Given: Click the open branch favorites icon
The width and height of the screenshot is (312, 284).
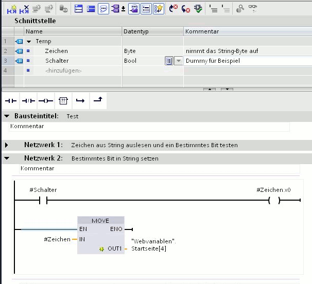Looking at the screenshot, I should pyautogui.click(x=80, y=101).
